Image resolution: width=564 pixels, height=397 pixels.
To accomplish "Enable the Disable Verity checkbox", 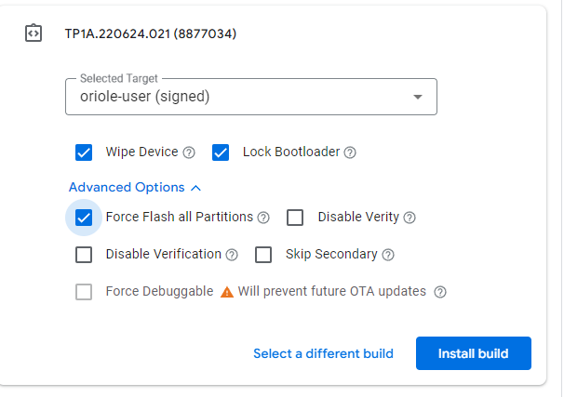I will pyautogui.click(x=295, y=218).
